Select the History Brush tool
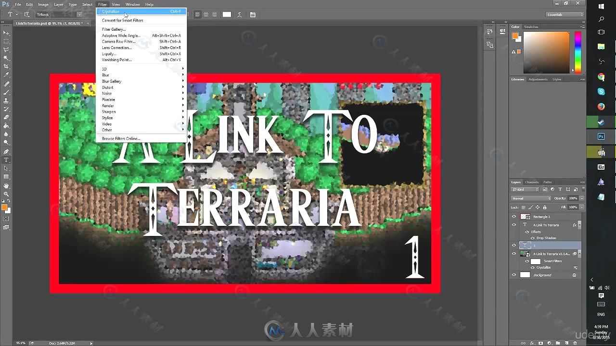Viewport: 616px width, 346px height. 6,109
